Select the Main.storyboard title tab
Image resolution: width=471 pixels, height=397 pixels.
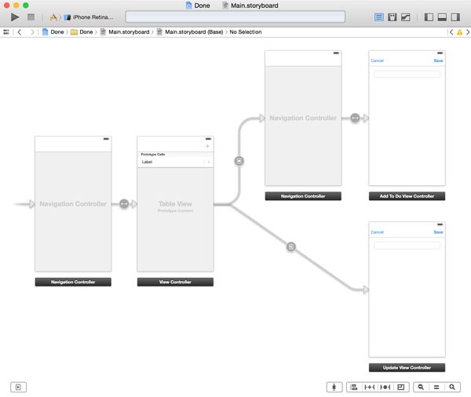click(250, 5)
